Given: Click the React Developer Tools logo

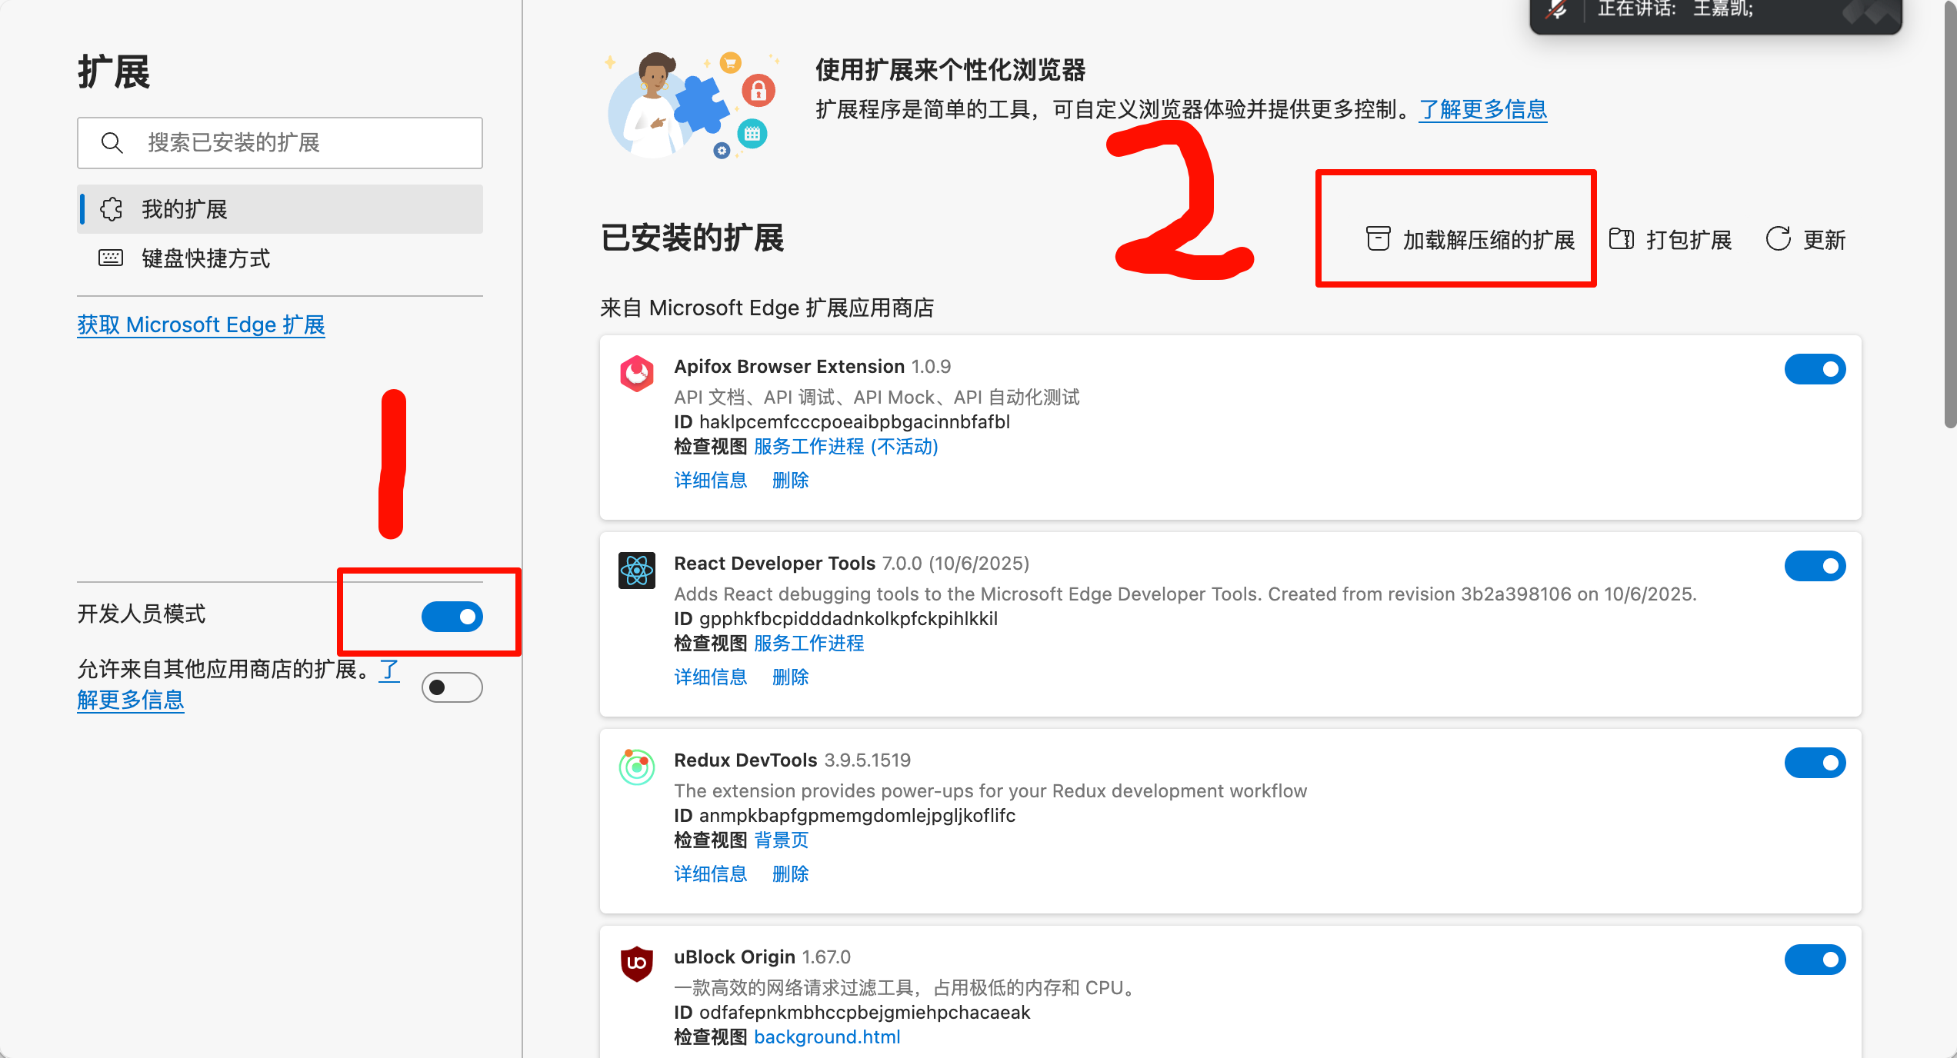Looking at the screenshot, I should pyautogui.click(x=637, y=571).
